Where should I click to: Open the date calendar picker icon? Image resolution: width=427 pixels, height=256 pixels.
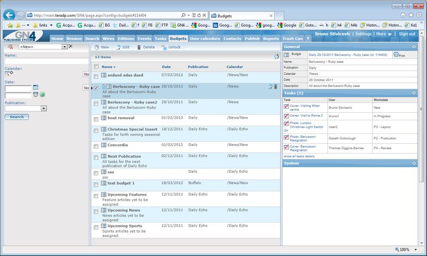(x=35, y=87)
